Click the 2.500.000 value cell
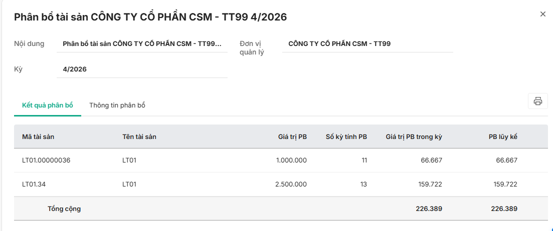This screenshot has height=231, width=553. click(291, 184)
